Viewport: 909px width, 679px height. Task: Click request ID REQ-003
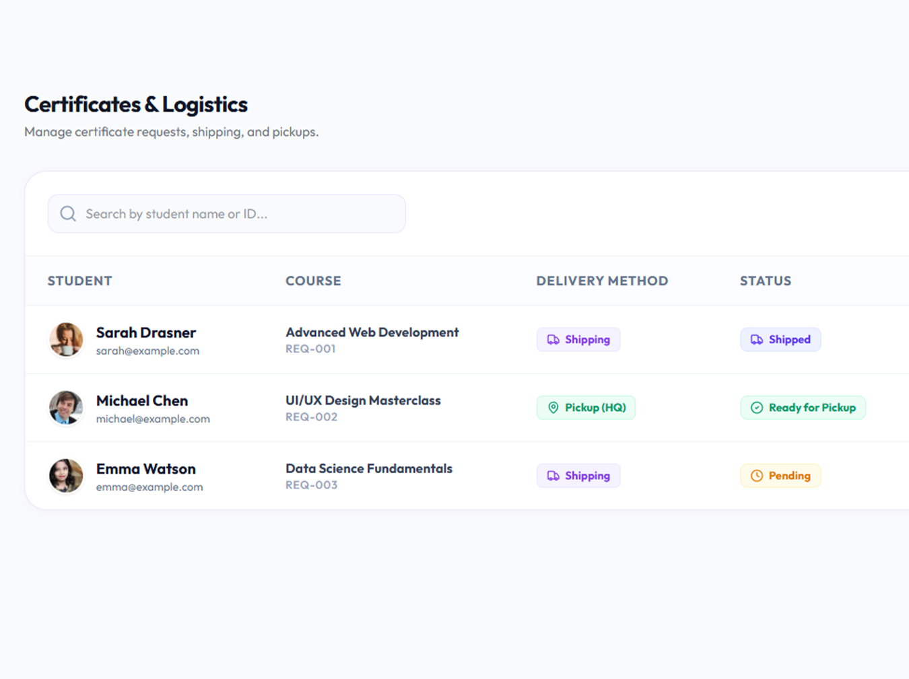(311, 485)
